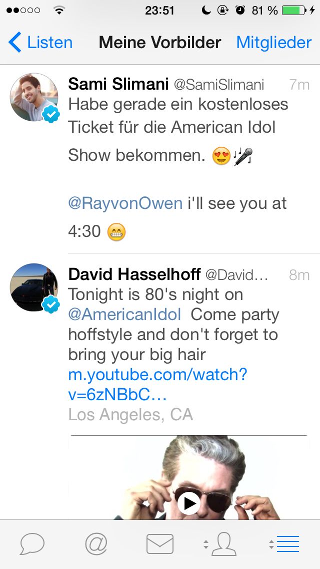The width and height of the screenshot is (320, 569).
Task: Open the timeline speech bubble tab
Action: click(32, 543)
